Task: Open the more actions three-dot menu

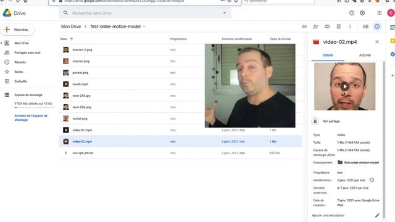Action: 350,27
